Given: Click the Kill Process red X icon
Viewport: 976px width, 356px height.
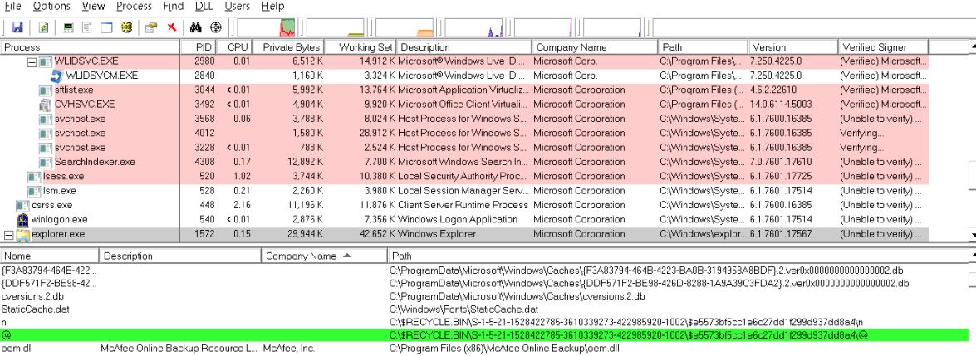Looking at the screenshot, I should tap(170, 28).
